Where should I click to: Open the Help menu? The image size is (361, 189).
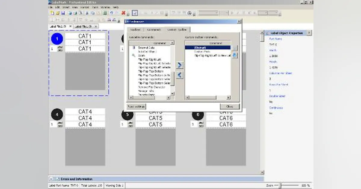pos(116,7)
